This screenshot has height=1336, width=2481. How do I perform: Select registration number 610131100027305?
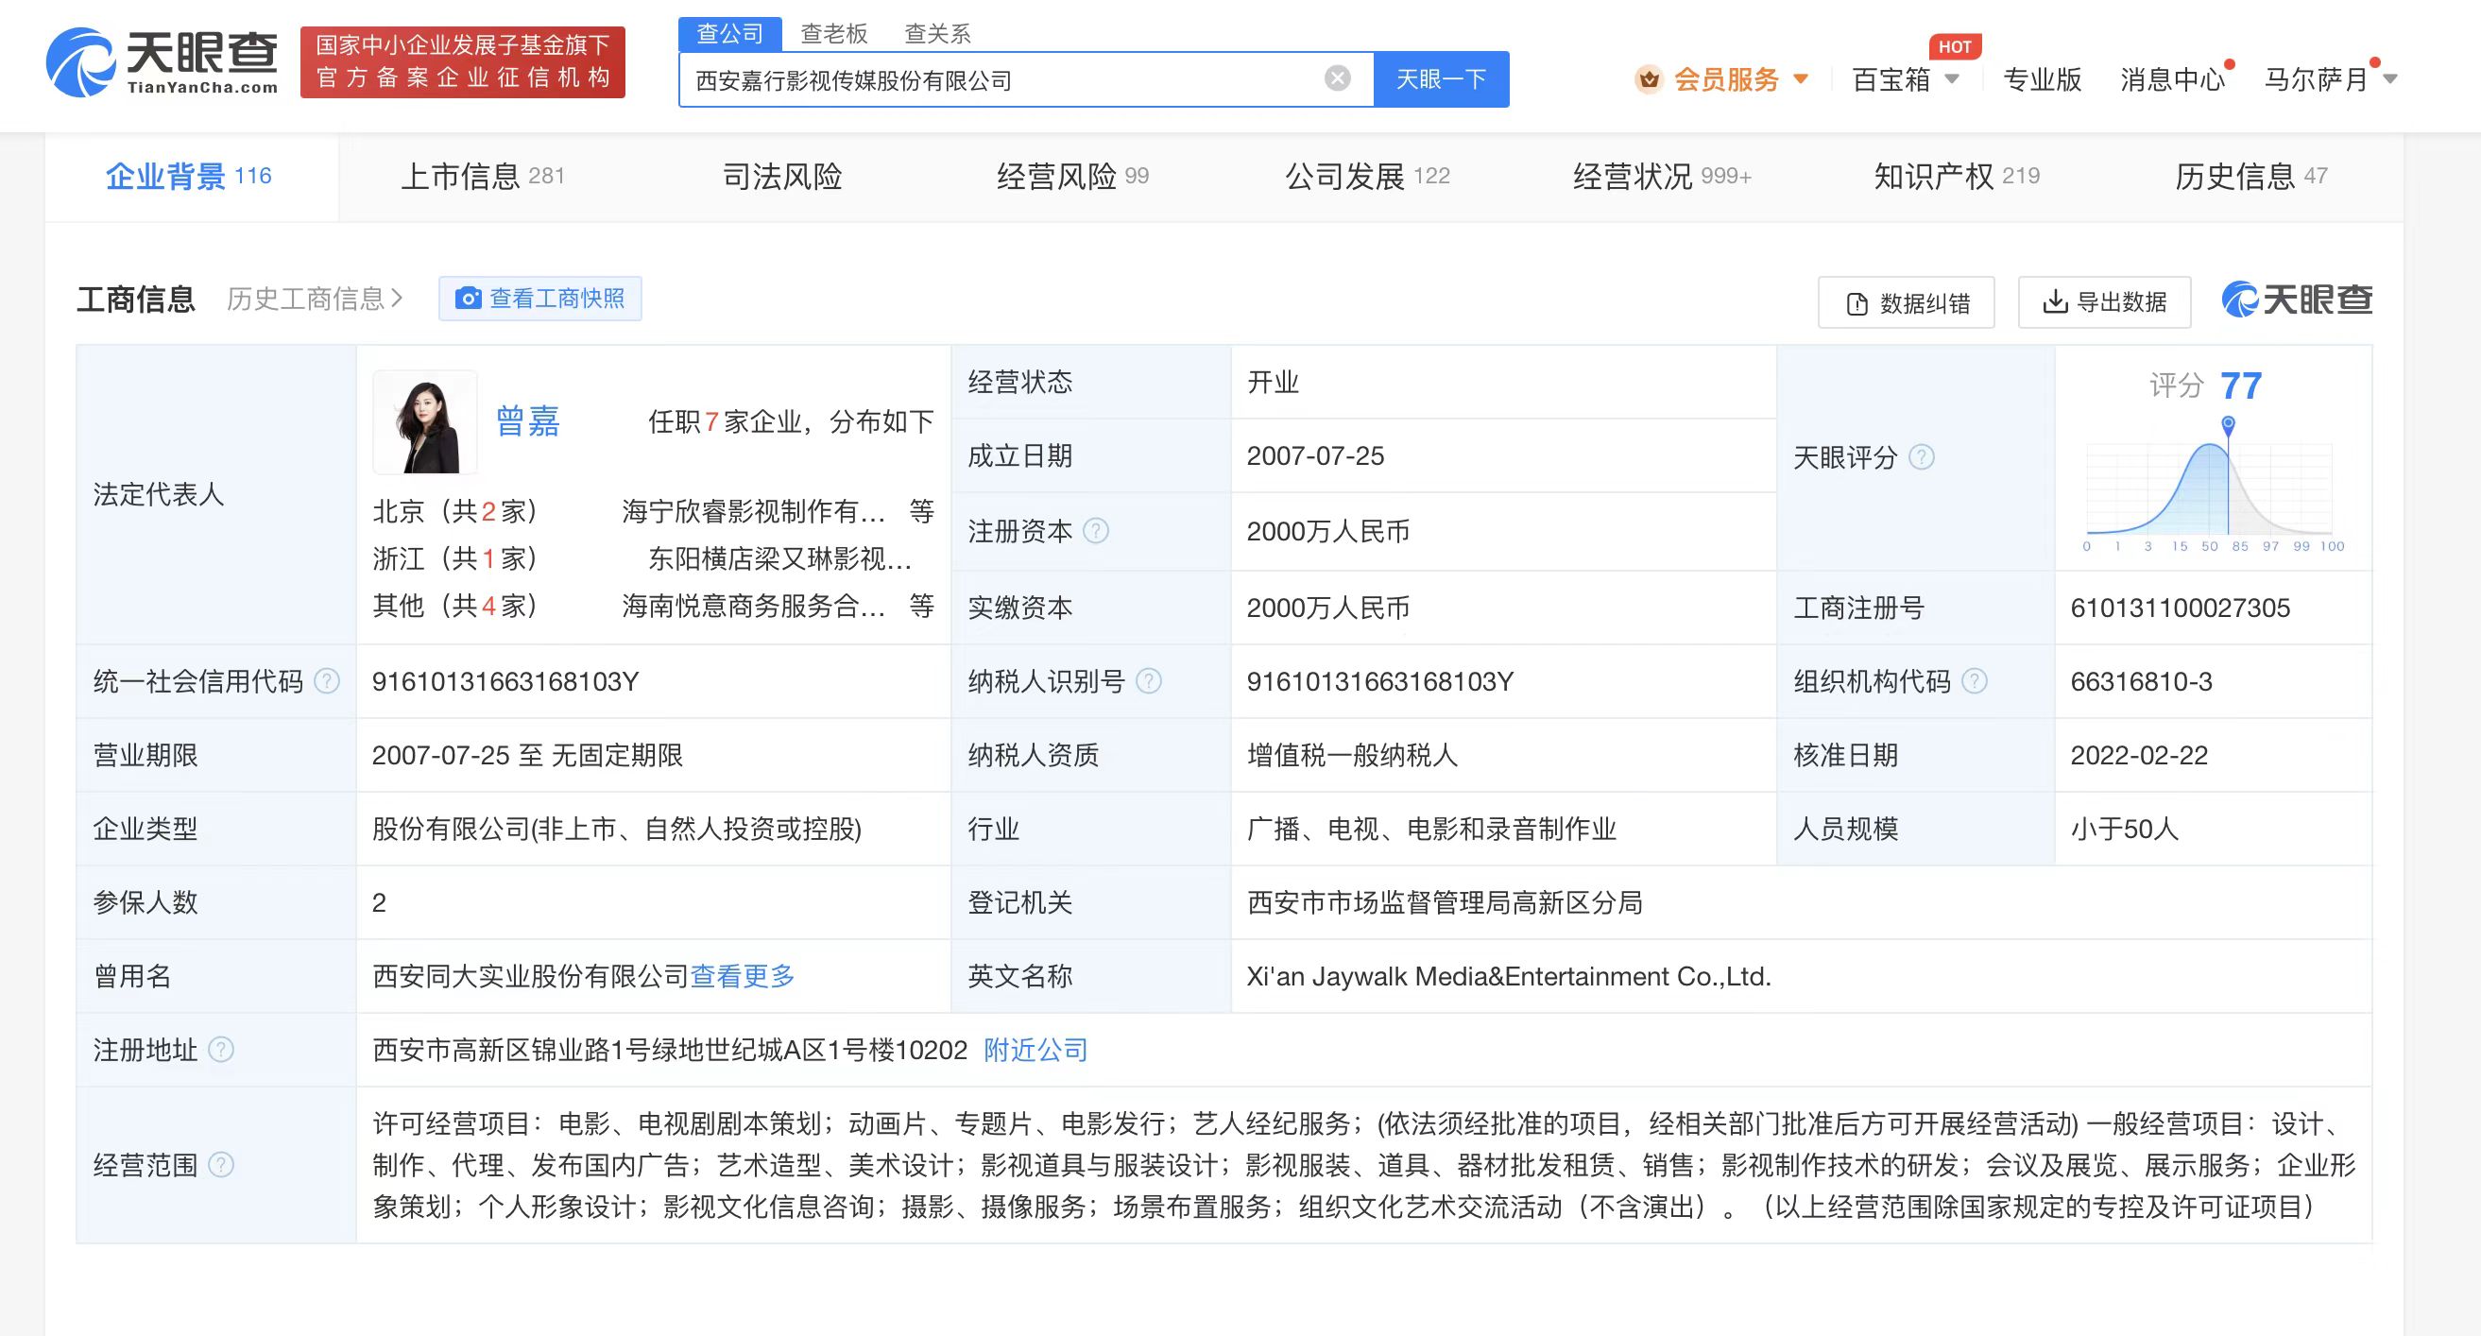[x=2181, y=608]
